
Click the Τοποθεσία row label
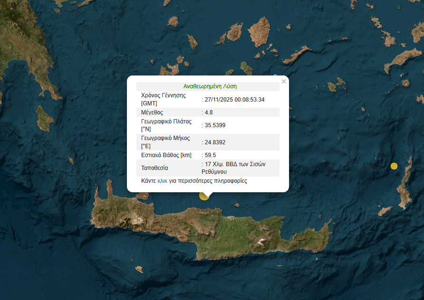154,168
